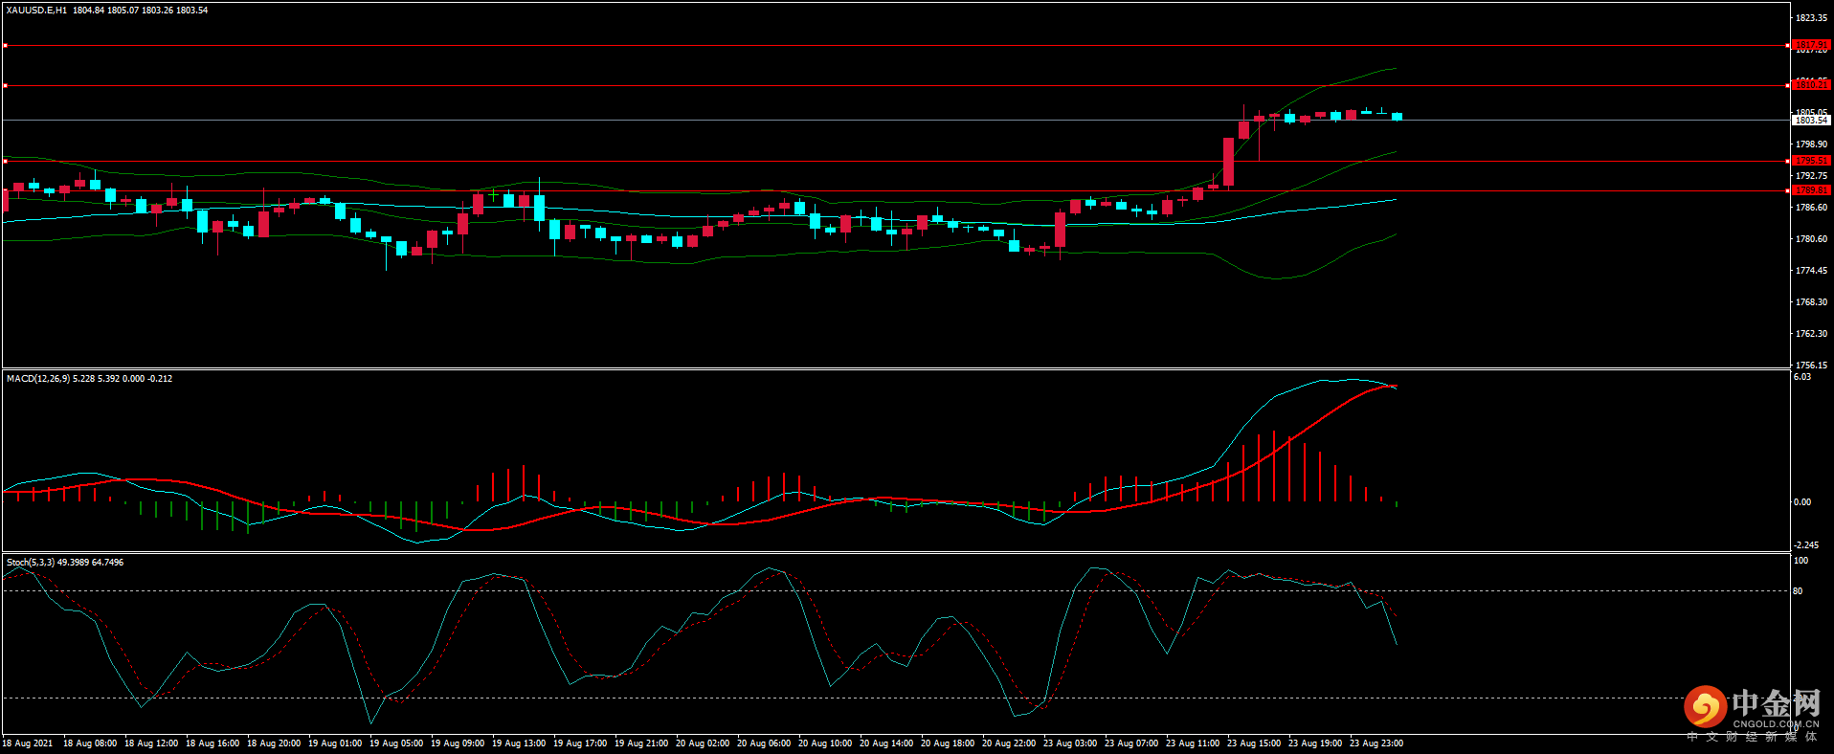
Task: Click the 18 Aug 2021 date label
Action: point(28,743)
